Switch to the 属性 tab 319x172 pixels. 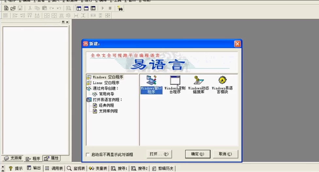pos(52,158)
